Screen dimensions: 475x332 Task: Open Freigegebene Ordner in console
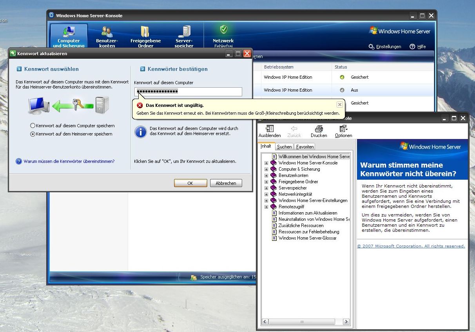pos(145,37)
